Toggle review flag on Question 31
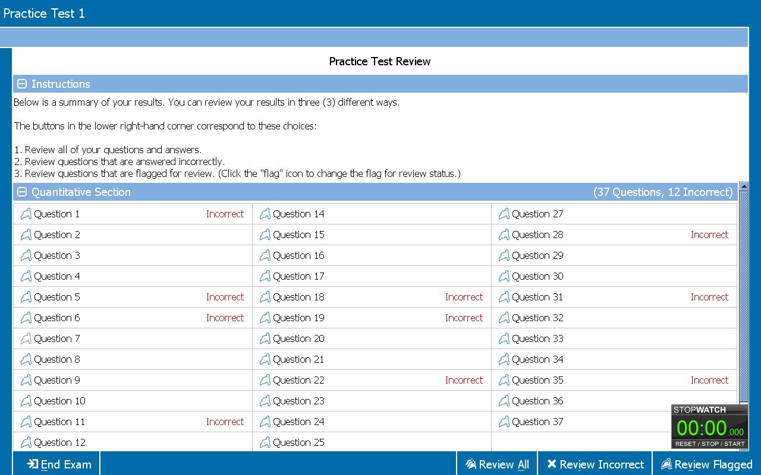 tap(504, 297)
